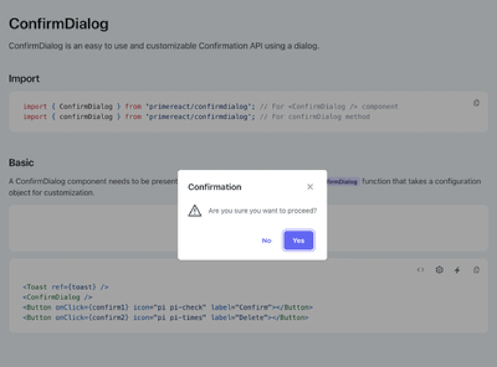Click the second import line for confirmDialog method

pos(197,117)
